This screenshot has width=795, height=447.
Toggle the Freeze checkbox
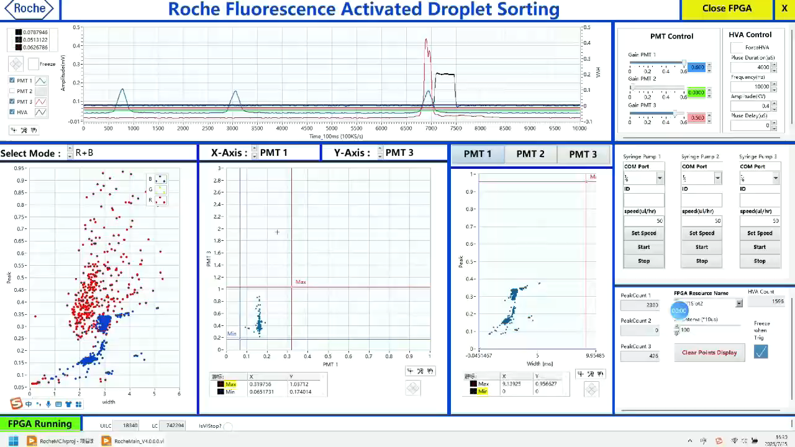33,64
